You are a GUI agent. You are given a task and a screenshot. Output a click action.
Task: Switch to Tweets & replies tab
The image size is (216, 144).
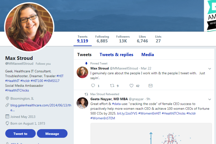coord(117,54)
